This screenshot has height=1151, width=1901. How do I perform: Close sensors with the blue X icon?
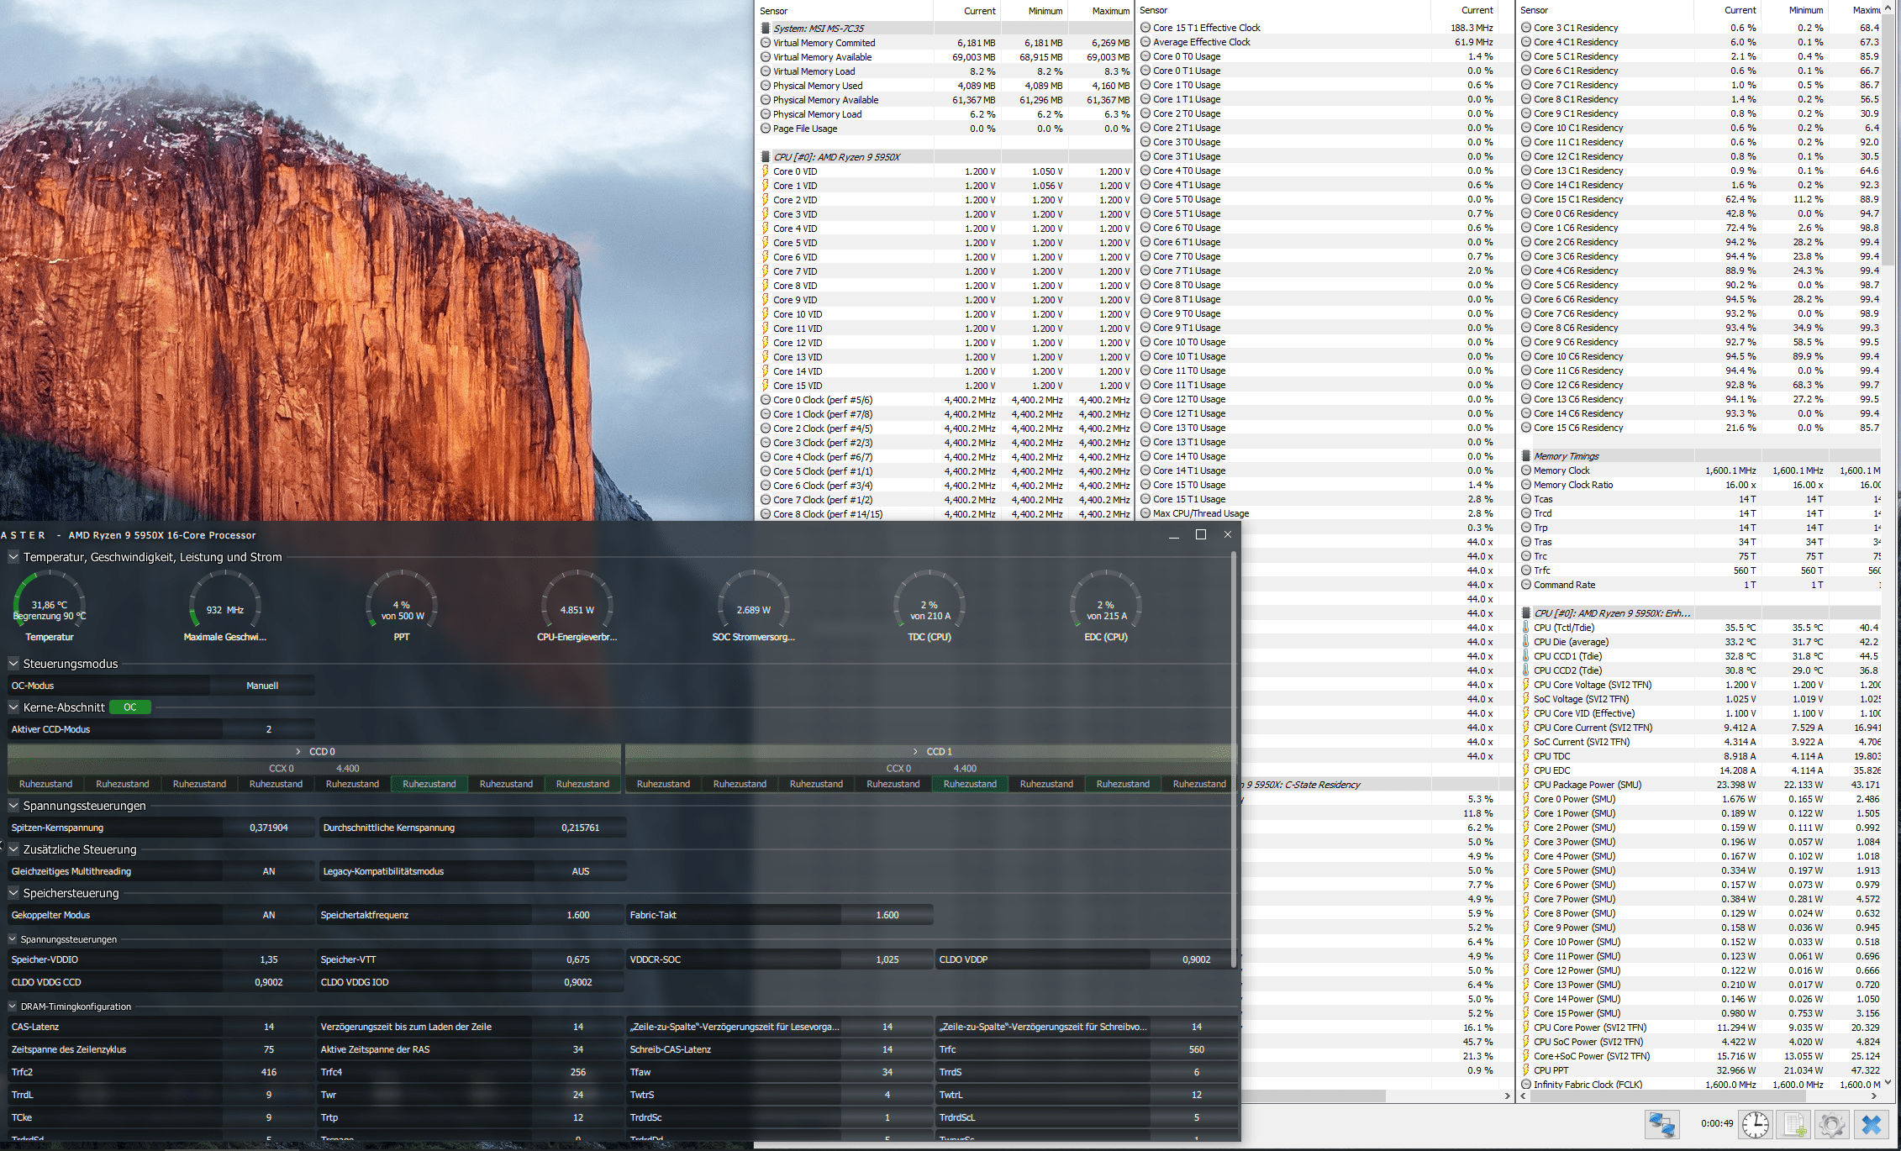click(x=1872, y=1124)
